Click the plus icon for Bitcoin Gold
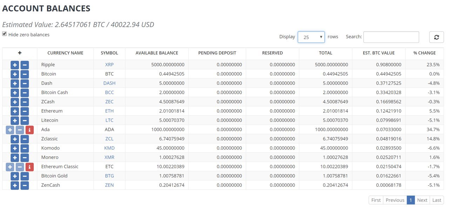This screenshot has height=212, width=449. point(15,176)
